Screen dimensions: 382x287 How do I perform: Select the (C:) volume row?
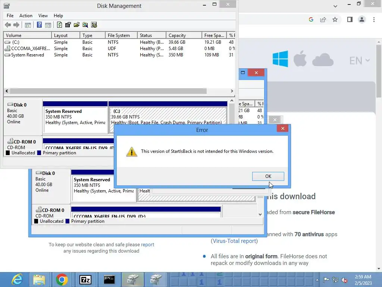click(x=119, y=42)
